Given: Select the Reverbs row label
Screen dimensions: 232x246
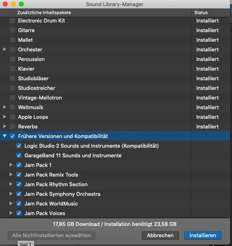Looking at the screenshot, I should [x=28, y=126].
